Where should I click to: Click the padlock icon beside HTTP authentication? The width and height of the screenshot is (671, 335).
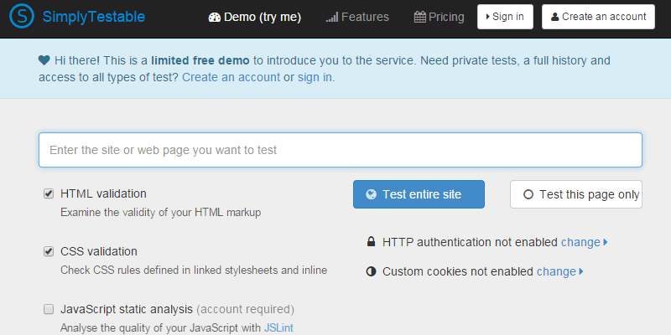point(371,242)
